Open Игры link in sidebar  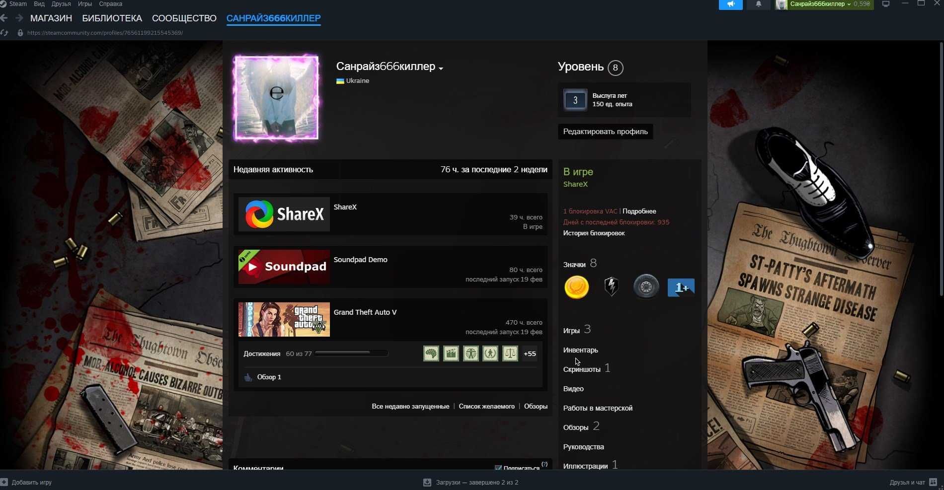[571, 331]
